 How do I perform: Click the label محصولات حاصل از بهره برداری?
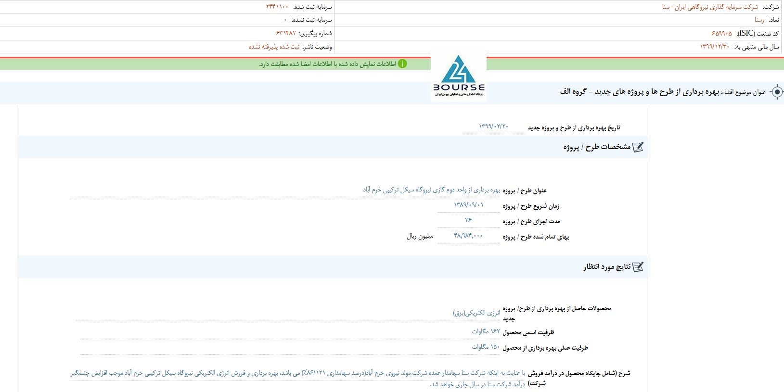pos(557,313)
